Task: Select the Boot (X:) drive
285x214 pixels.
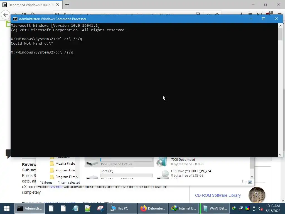Action: (x=119, y=174)
